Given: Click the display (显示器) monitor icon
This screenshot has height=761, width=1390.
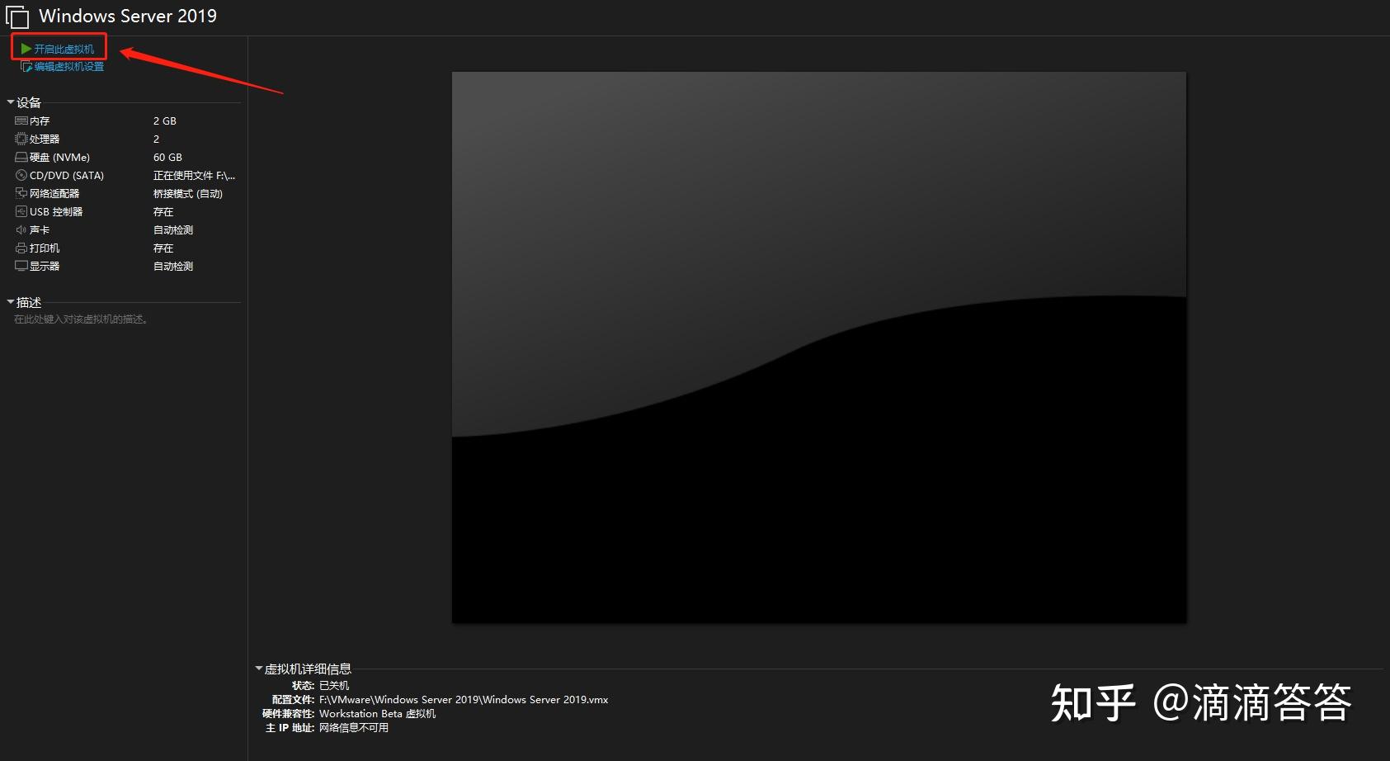Looking at the screenshot, I should point(21,266).
